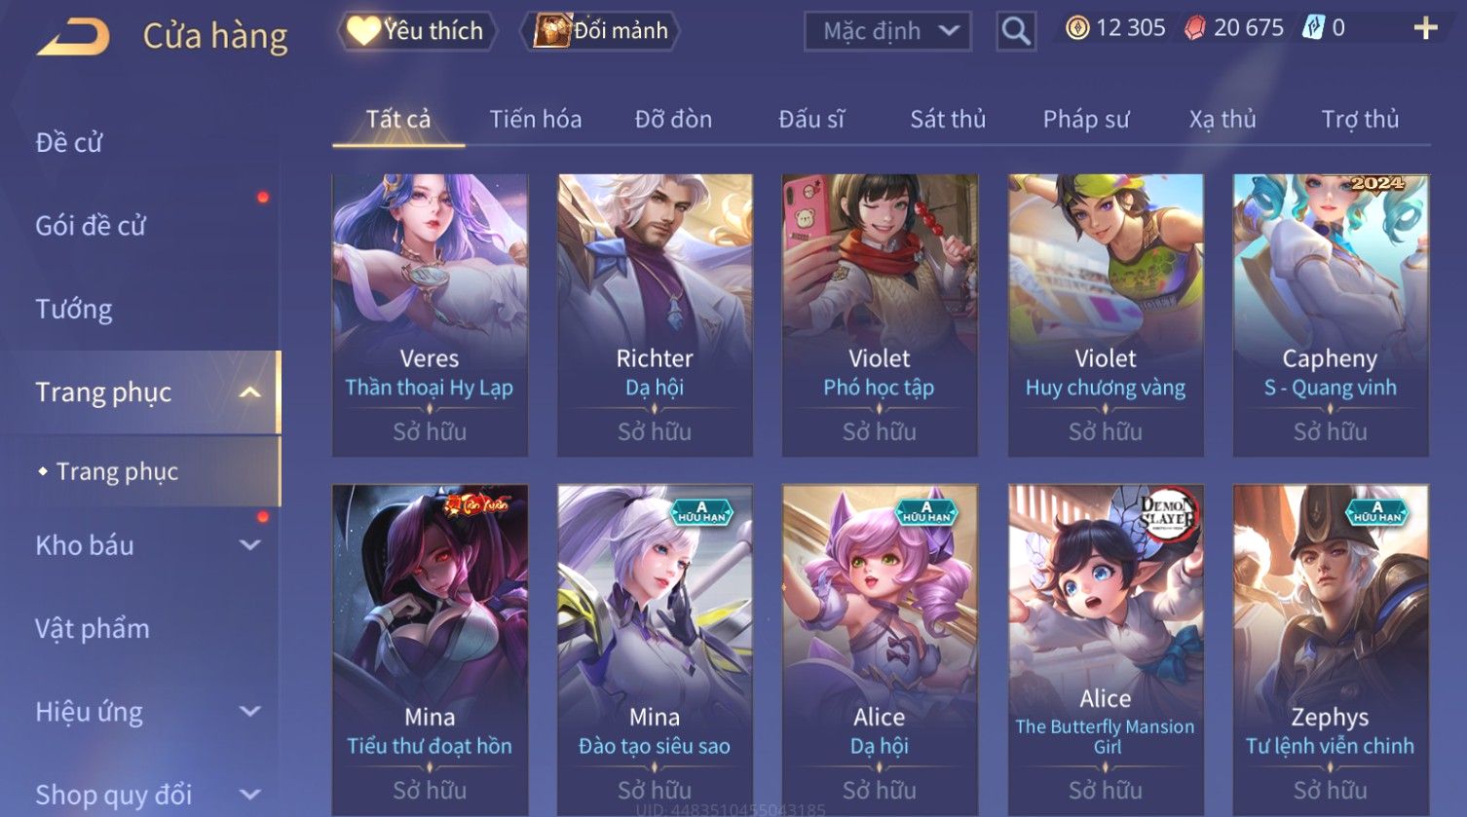Expand the Kho báu sidebar section

click(250, 545)
